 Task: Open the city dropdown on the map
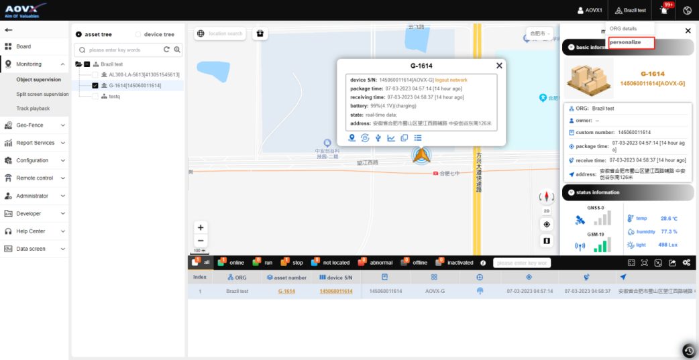pos(539,34)
